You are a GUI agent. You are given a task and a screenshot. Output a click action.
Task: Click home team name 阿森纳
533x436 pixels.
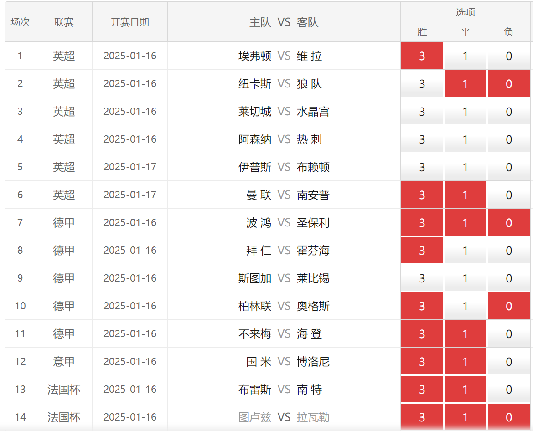(x=255, y=139)
